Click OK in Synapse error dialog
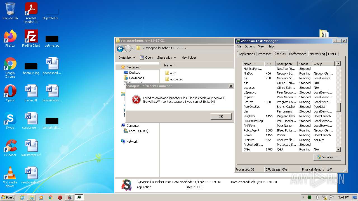The height and width of the screenshot is (201, 358). pos(221,116)
